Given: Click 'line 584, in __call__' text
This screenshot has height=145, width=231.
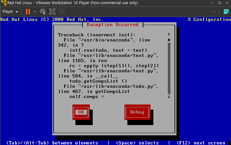Looking at the screenshot, I should tap(88, 76).
